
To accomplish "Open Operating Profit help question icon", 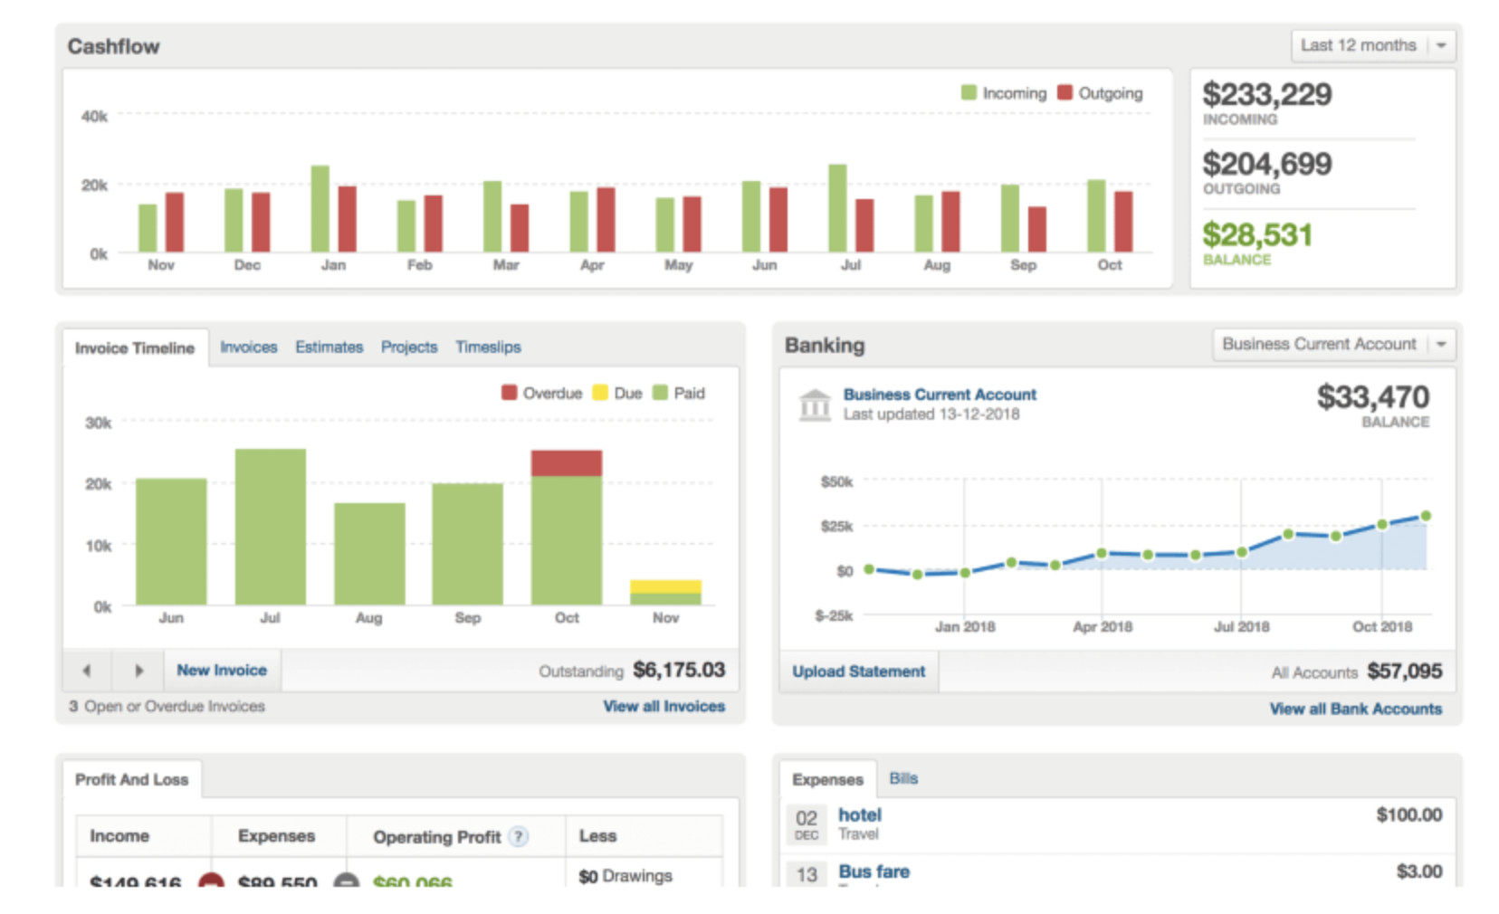I will pyautogui.click(x=518, y=837).
